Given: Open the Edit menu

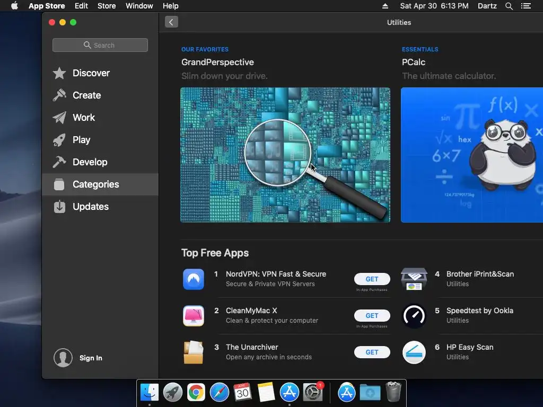Looking at the screenshot, I should tap(81, 6).
